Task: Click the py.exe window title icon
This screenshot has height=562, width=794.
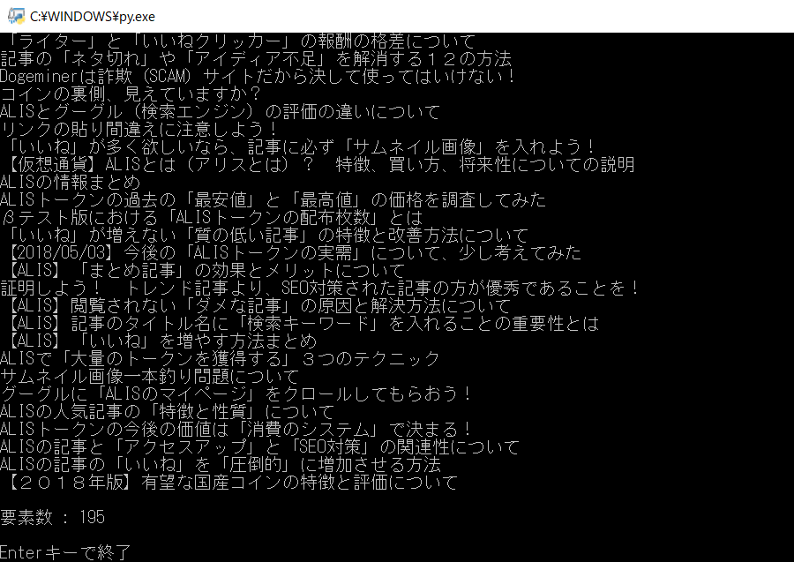Action: pyautogui.click(x=16, y=16)
